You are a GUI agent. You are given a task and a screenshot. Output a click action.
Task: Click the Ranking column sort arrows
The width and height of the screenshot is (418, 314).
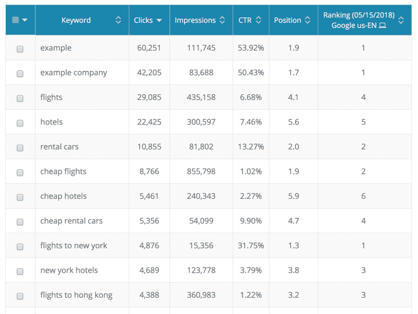tap(401, 20)
